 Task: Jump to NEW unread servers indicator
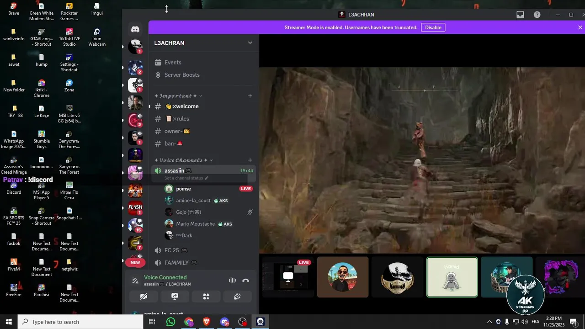[135, 263]
